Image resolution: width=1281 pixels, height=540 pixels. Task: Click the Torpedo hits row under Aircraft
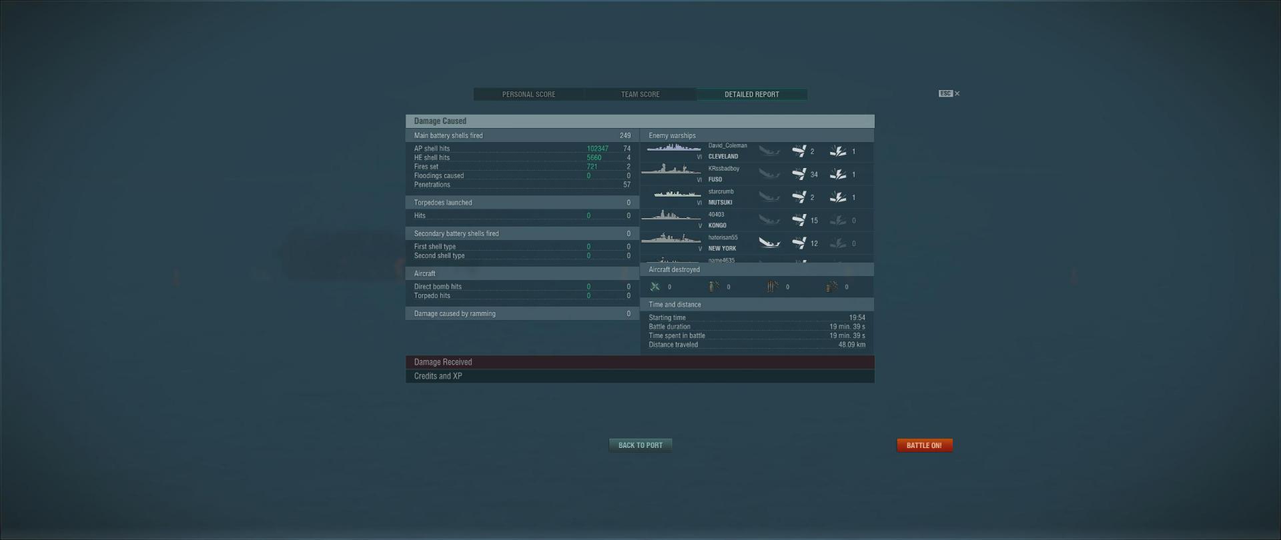click(522, 296)
